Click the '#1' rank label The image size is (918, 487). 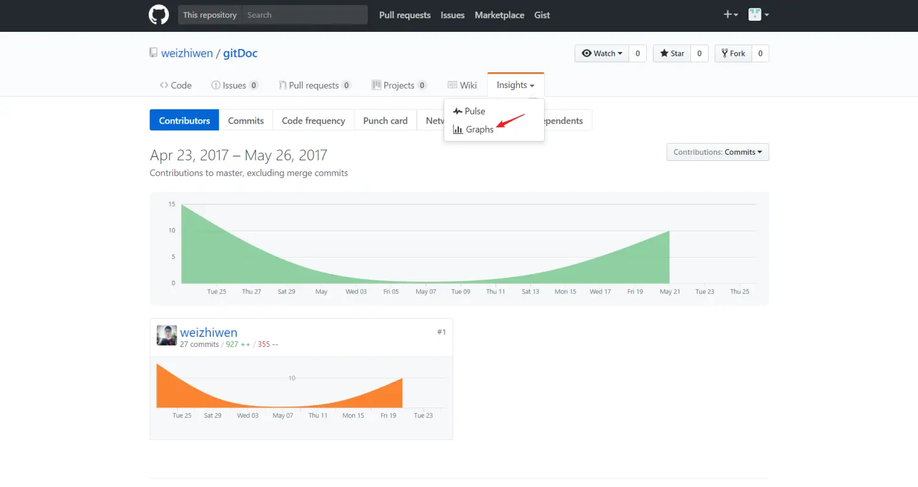tap(441, 332)
